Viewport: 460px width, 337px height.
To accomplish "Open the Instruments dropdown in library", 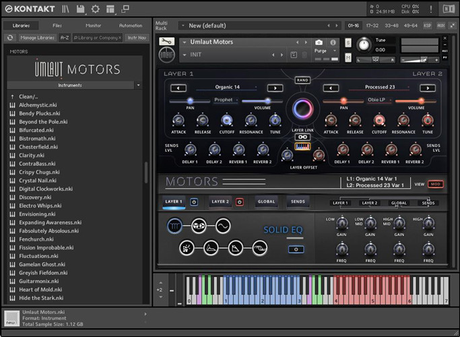I will click(x=138, y=86).
